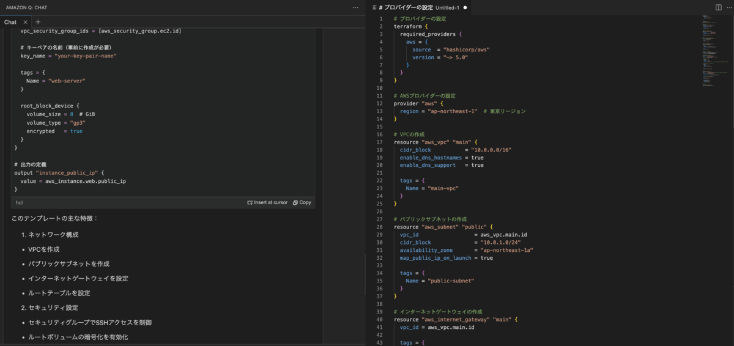Click the hcl language label under the code block
This screenshot has width=734, height=346.
tap(19, 202)
